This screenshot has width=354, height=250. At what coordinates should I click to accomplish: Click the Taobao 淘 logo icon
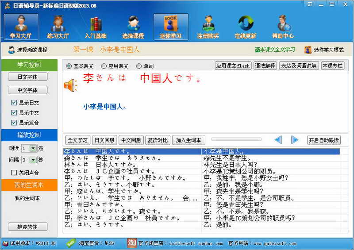pos(131,243)
